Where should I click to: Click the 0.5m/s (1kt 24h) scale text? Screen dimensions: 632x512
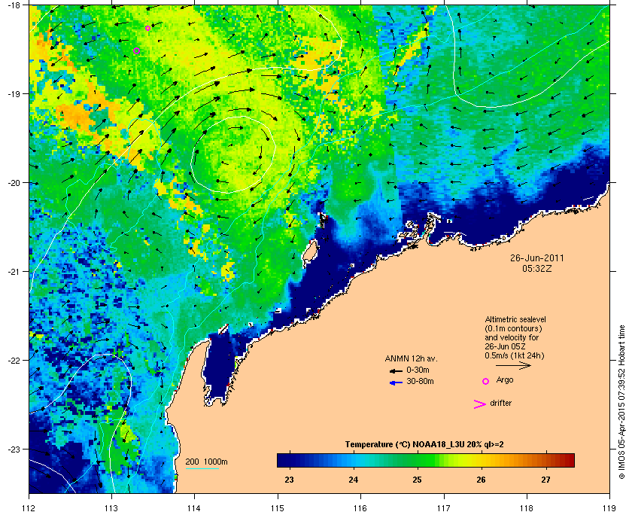515,356
